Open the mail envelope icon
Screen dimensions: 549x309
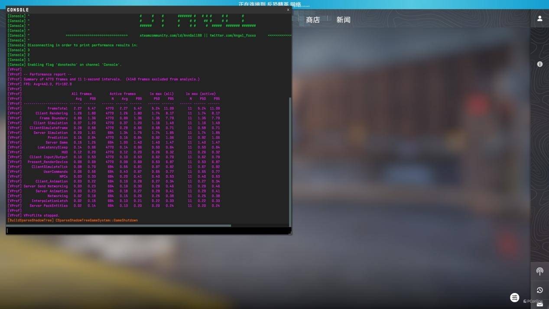(x=539, y=305)
